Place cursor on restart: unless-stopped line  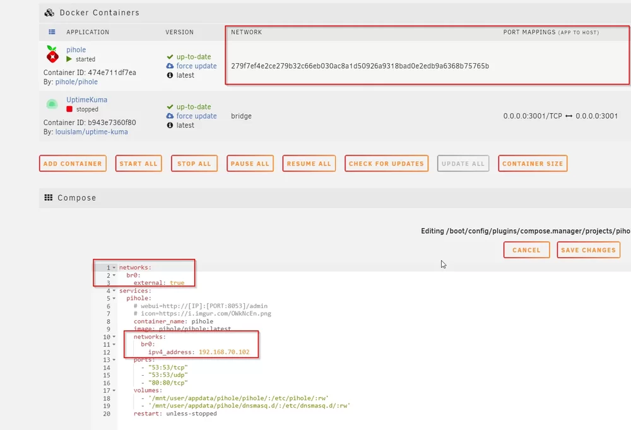pos(175,414)
